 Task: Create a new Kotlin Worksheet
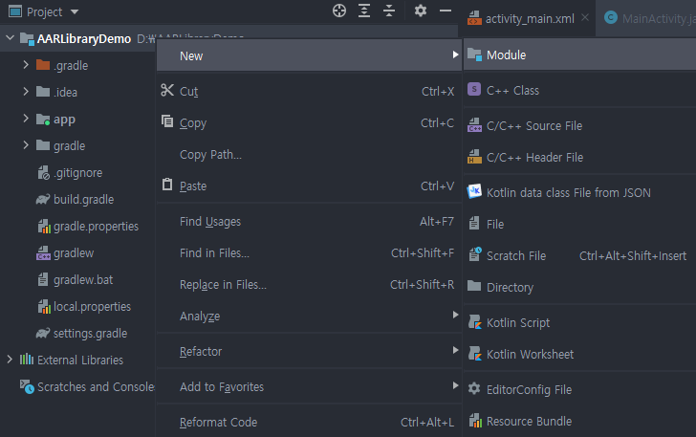[579, 354]
